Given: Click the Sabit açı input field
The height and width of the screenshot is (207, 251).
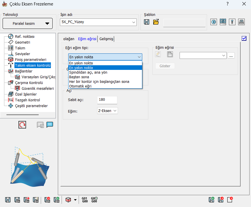Looking at the screenshot, I should 107,100.
